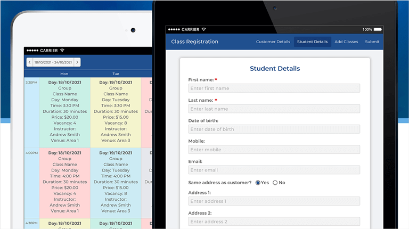This screenshot has width=409, height=229.
Task: Select Yes for same address as customer
Action: (258, 183)
